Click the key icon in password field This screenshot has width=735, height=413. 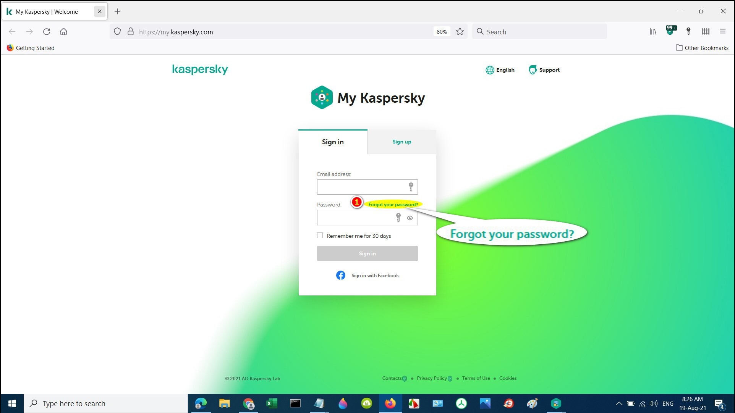point(398,218)
